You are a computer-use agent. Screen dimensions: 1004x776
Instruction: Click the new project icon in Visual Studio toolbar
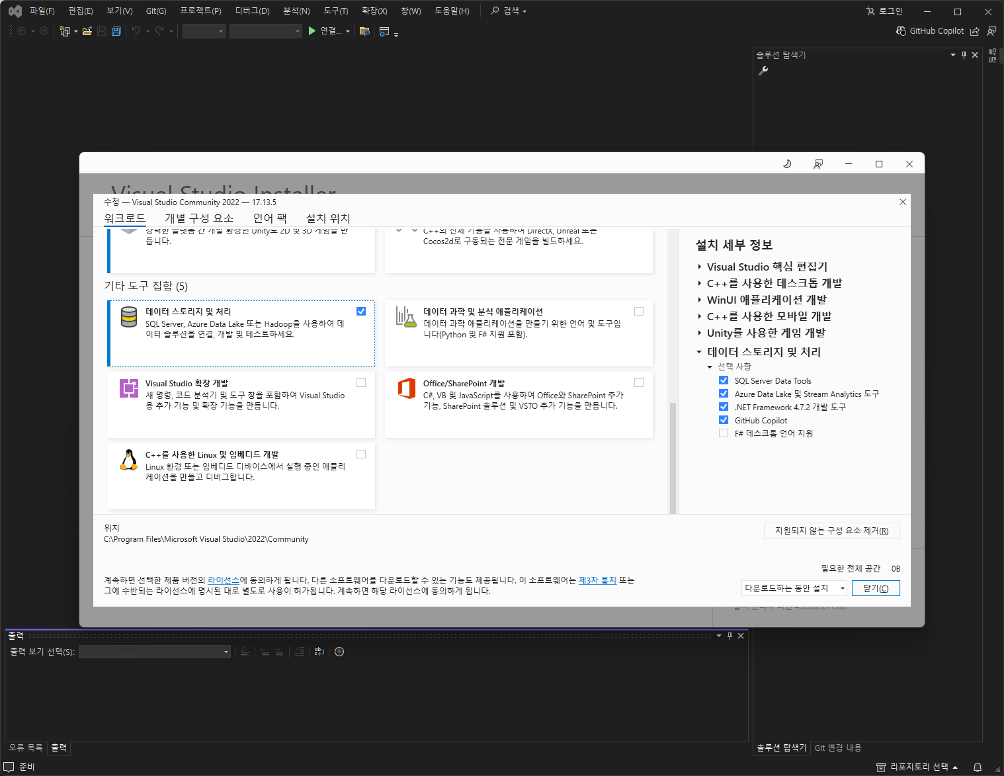65,31
